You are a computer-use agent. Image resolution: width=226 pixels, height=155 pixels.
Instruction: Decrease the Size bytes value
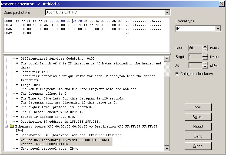205,49
